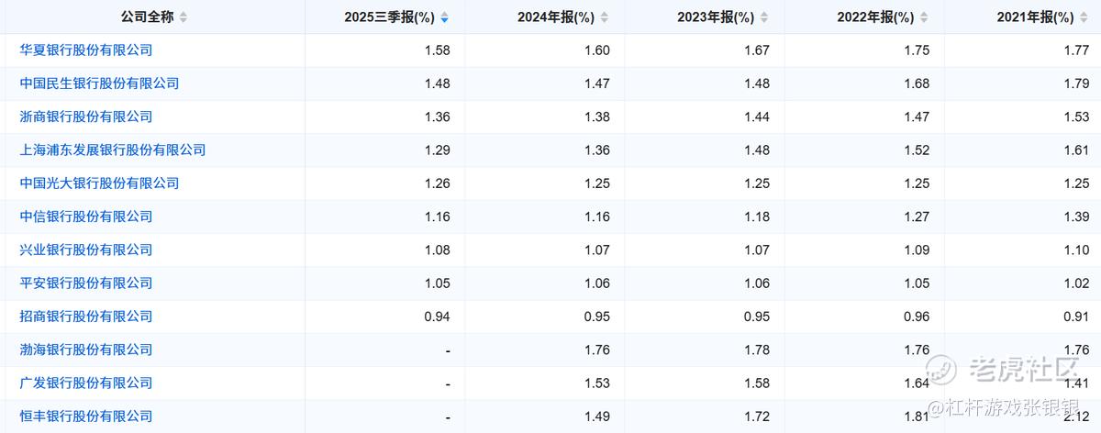Viewport: 1101px width, 433px height.
Task: Open 浙商银行股份有限公司 link
Action: tap(86, 117)
